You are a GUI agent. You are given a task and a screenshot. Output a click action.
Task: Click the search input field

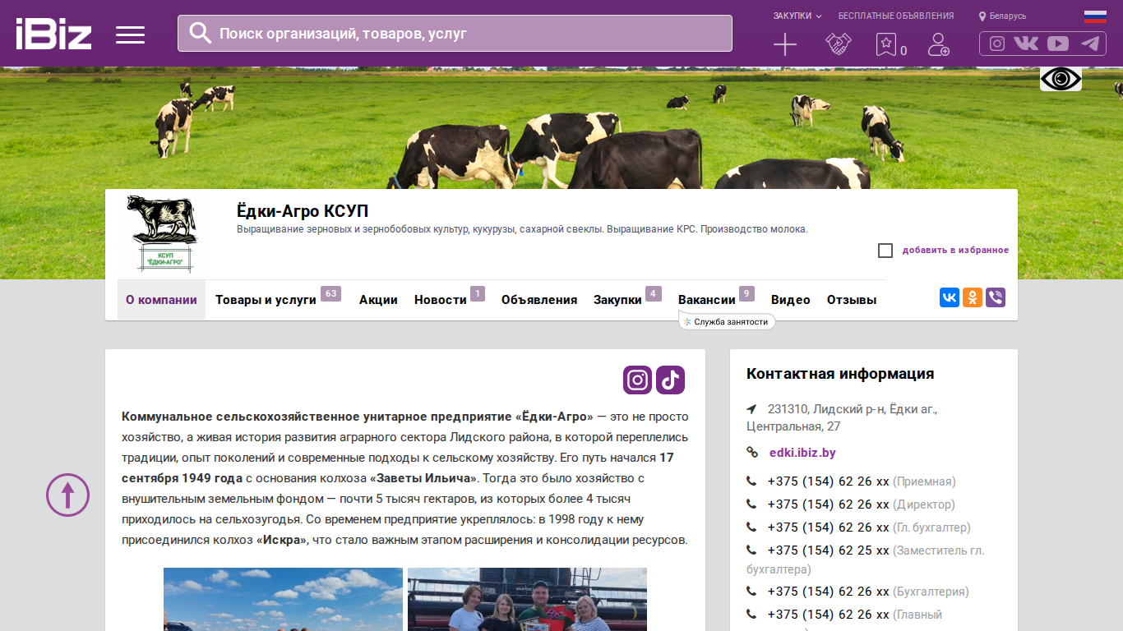point(455,34)
